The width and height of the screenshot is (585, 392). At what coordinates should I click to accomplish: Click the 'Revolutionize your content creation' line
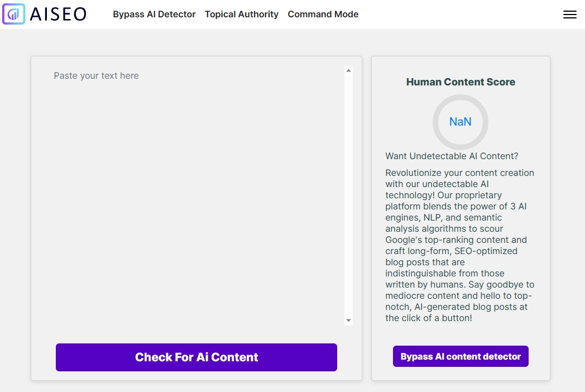click(459, 173)
